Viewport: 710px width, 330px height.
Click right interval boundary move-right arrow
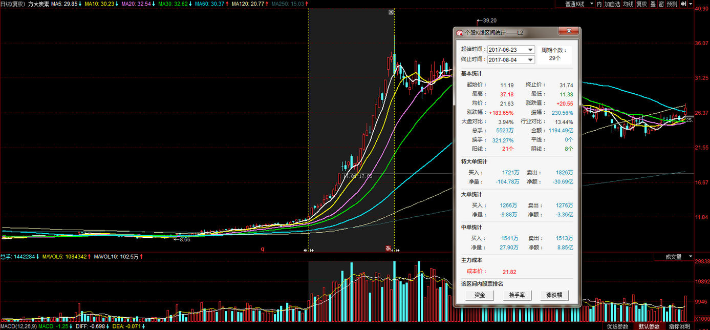398,251
